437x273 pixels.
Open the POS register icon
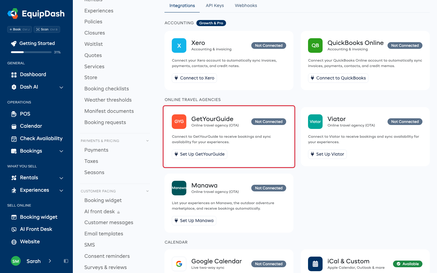pyautogui.click(x=14, y=114)
